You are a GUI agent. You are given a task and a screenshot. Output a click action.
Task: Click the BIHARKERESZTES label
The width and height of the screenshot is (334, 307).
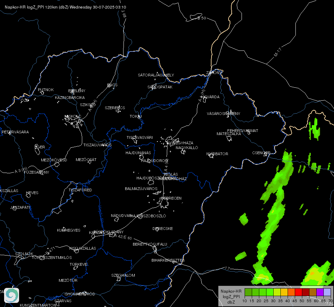point(168,260)
